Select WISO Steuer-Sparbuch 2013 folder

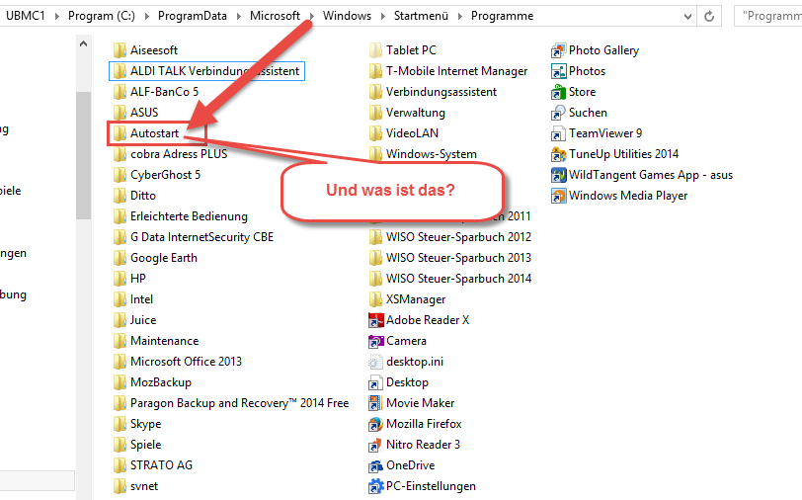450,258
